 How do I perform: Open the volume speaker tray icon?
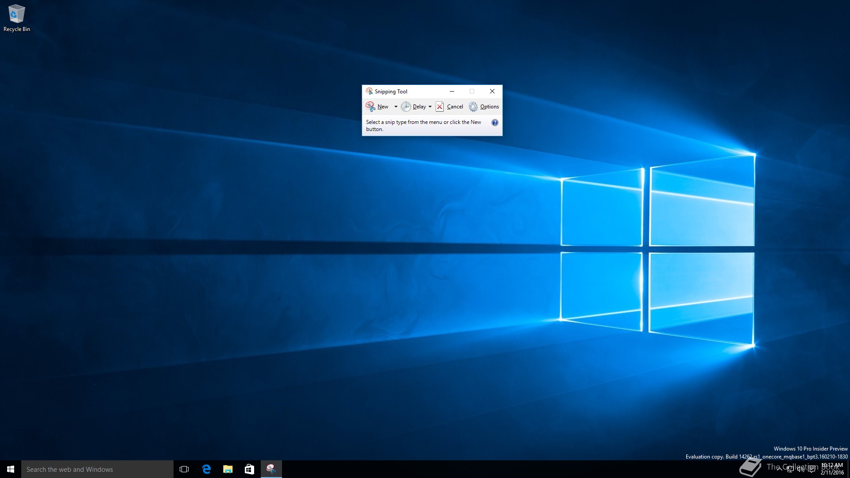click(x=800, y=469)
